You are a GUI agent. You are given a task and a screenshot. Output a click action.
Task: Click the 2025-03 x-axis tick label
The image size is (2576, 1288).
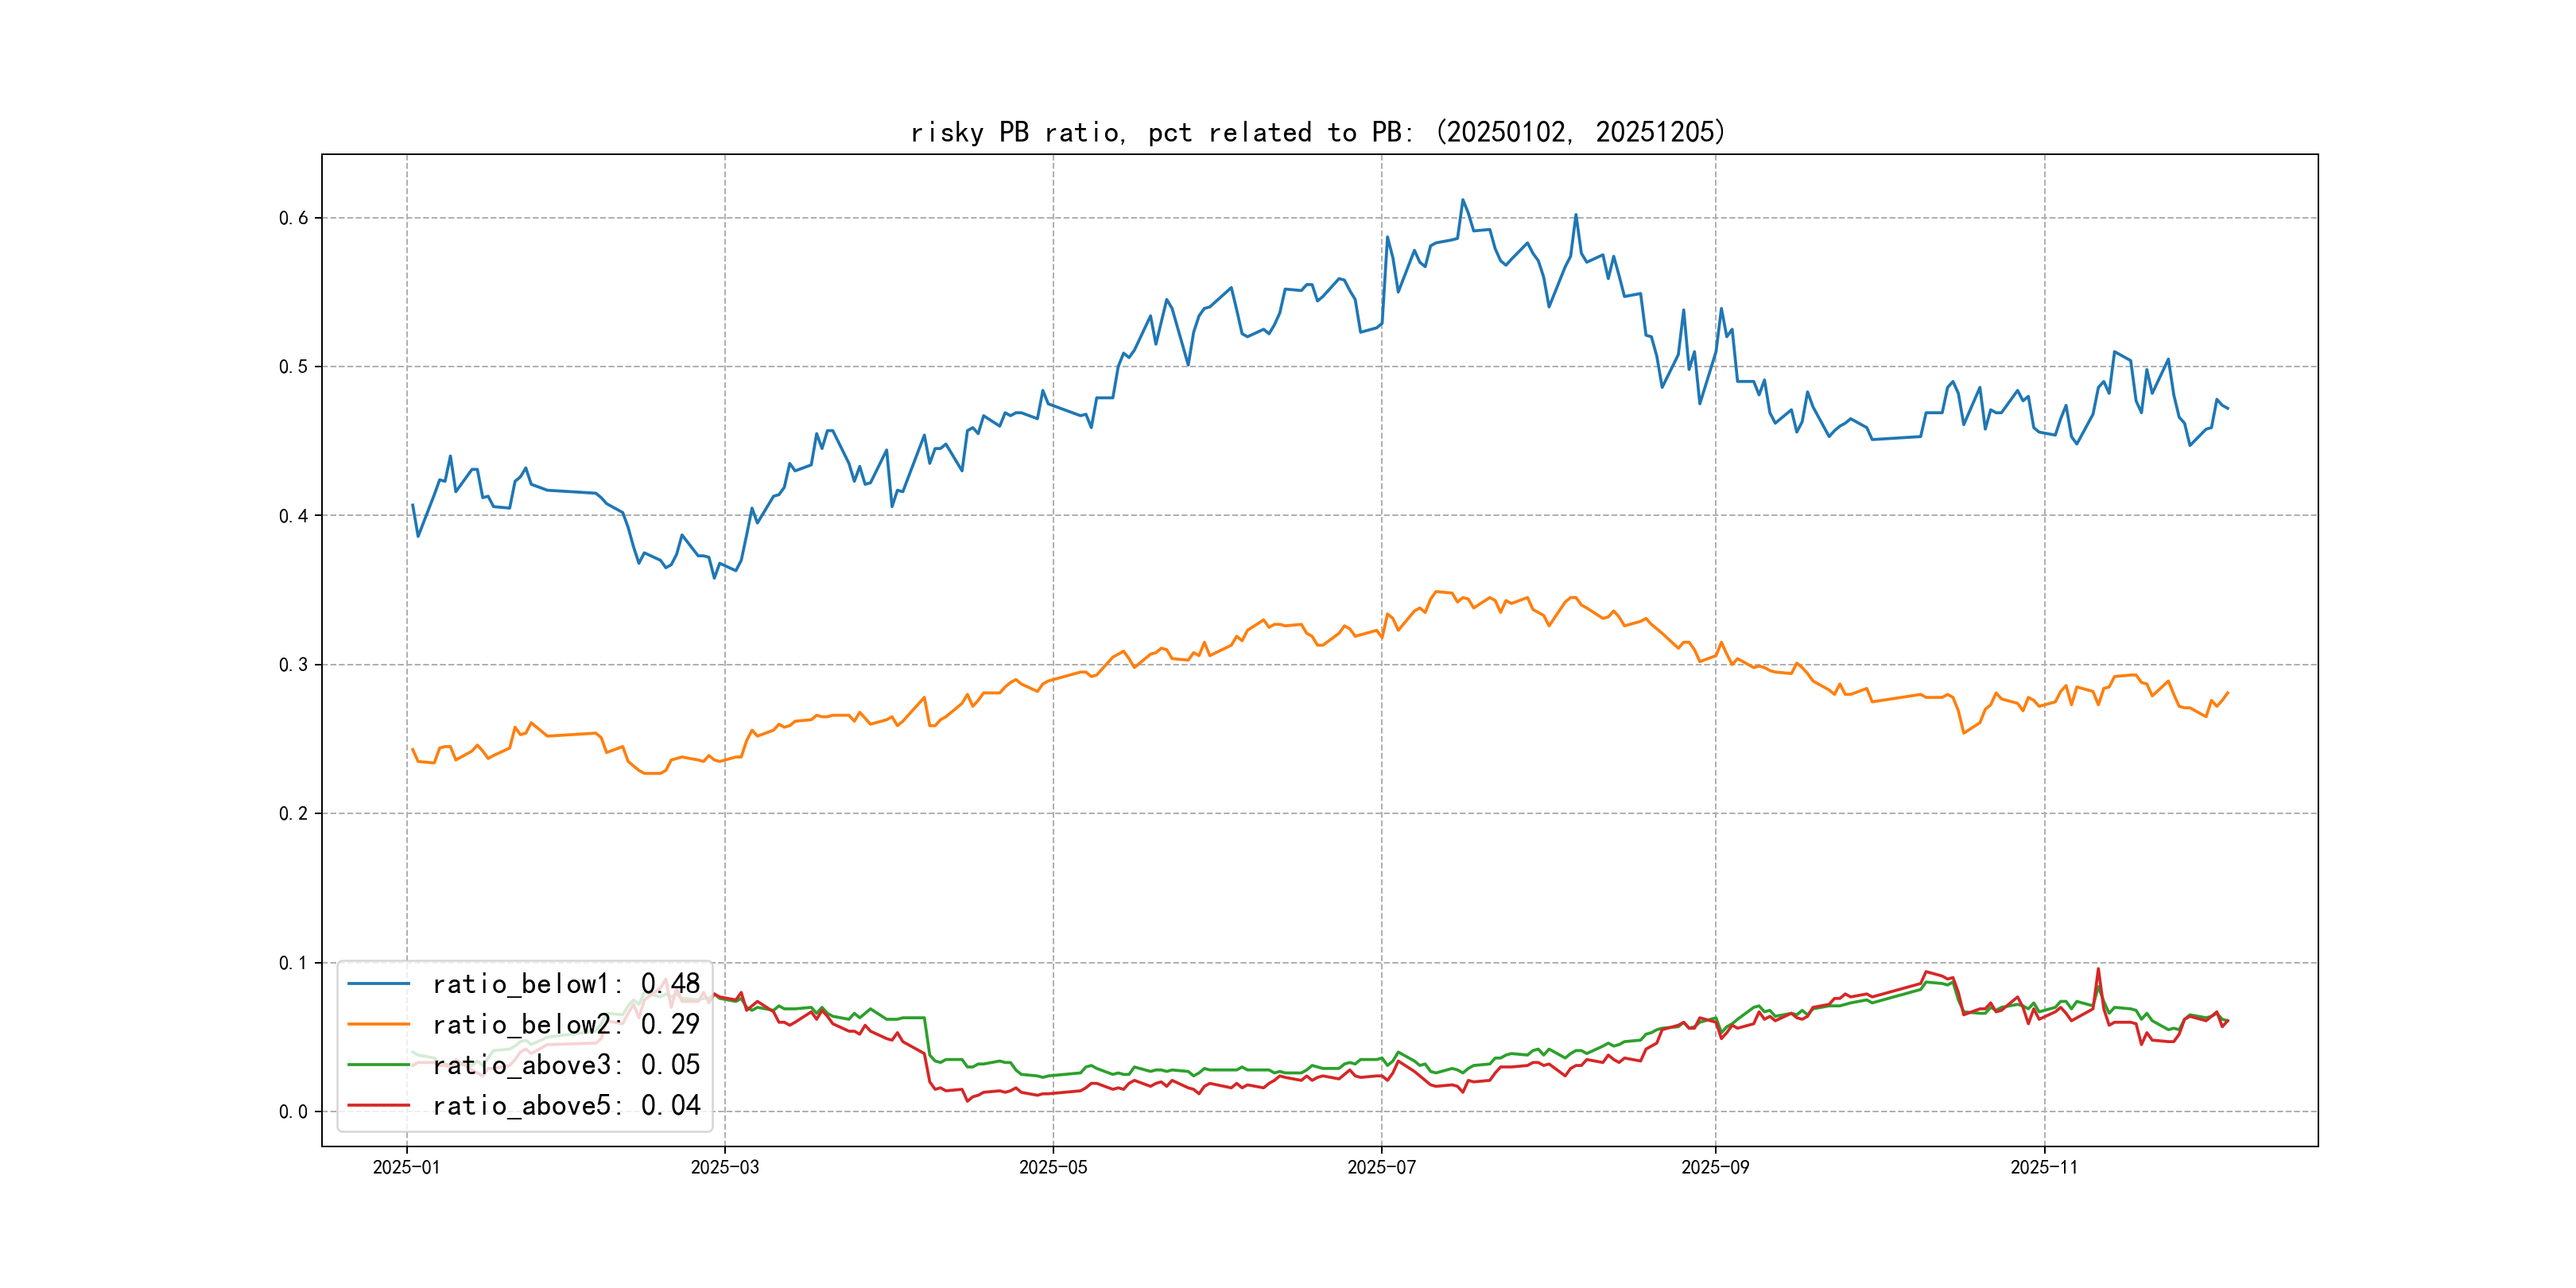(725, 1167)
